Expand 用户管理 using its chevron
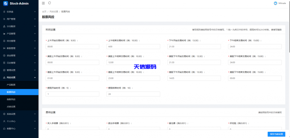 [x=35, y=19]
